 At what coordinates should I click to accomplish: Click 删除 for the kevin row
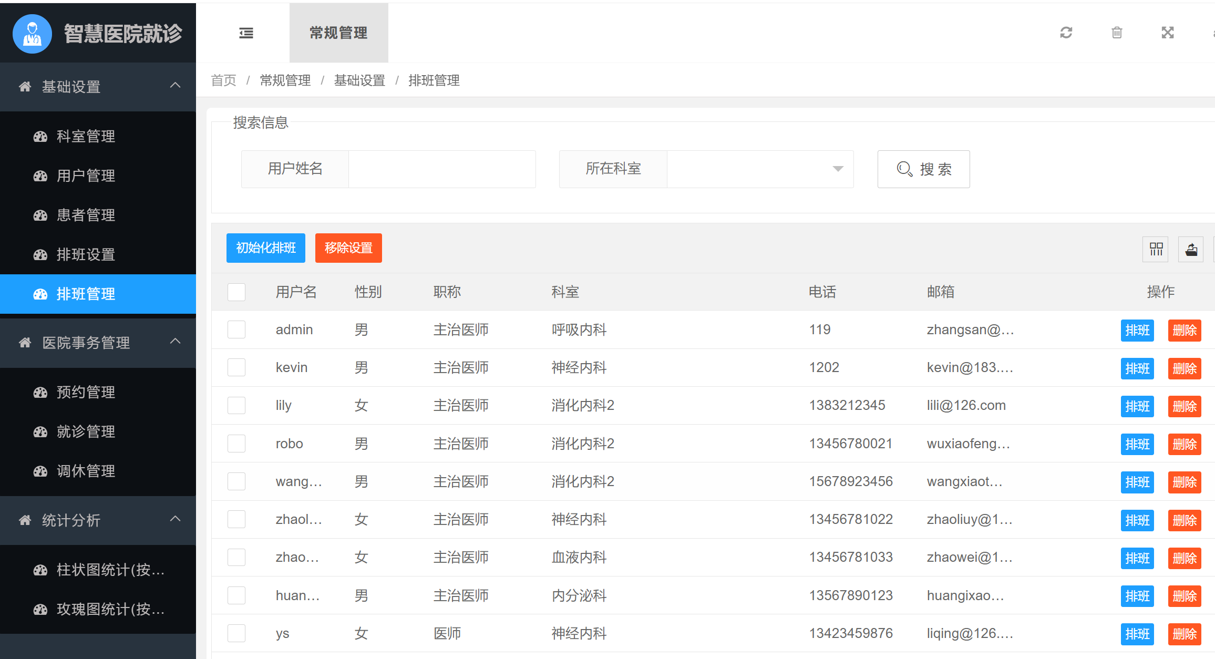pos(1184,368)
